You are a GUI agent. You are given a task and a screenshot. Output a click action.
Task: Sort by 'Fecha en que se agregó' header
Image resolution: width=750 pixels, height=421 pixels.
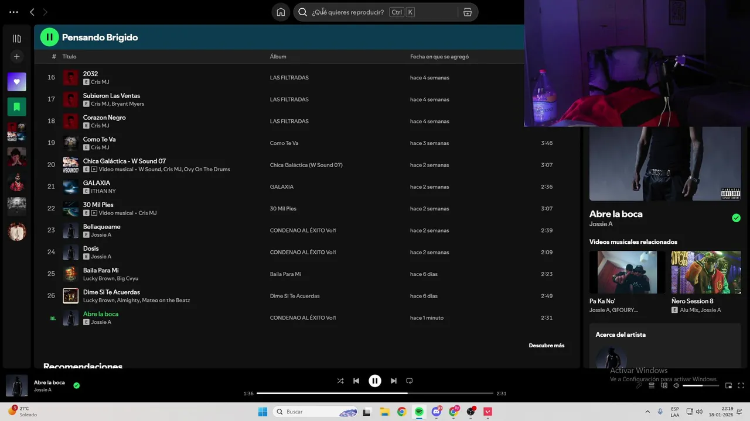tap(439, 57)
